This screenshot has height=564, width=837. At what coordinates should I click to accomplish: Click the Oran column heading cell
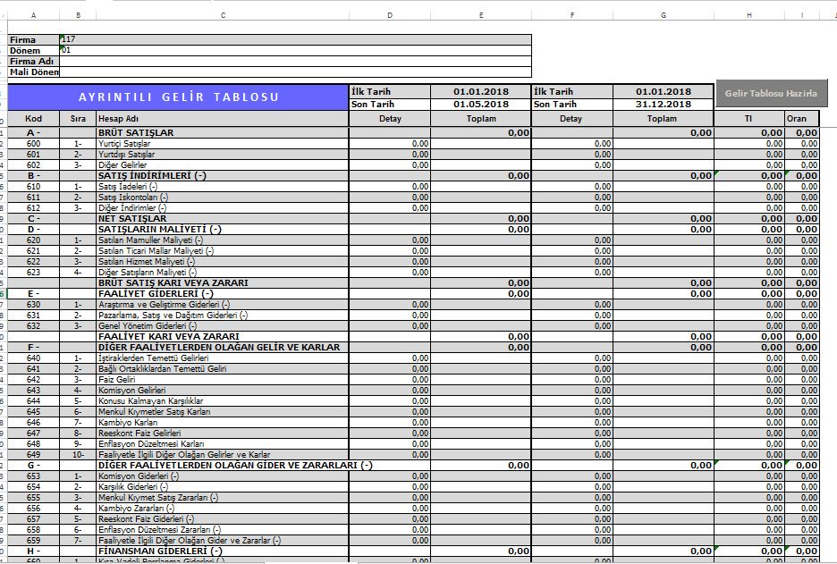point(801,119)
